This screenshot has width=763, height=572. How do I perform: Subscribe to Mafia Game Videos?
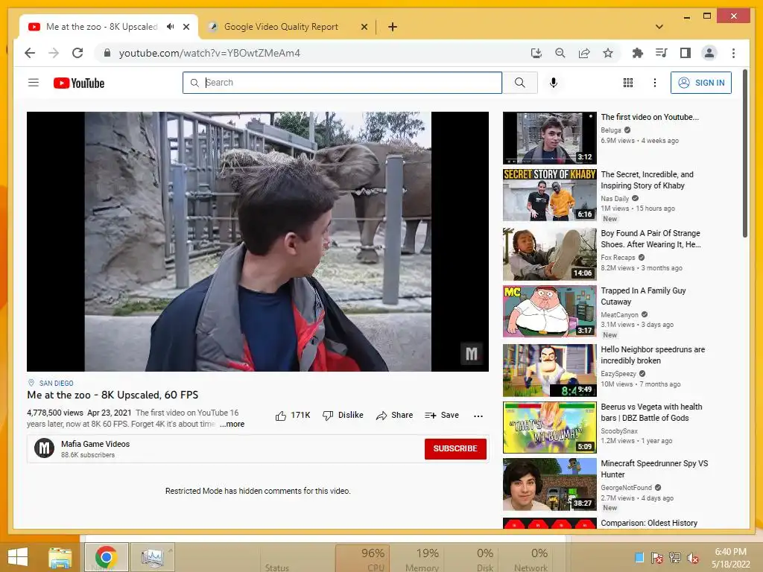coord(455,448)
